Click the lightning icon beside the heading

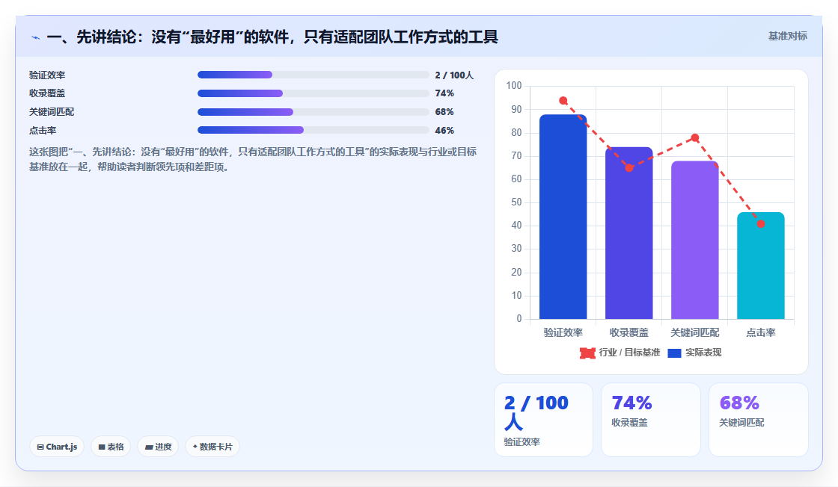coord(35,37)
